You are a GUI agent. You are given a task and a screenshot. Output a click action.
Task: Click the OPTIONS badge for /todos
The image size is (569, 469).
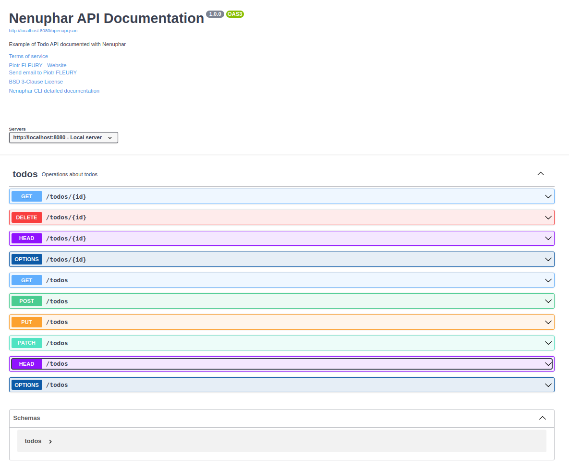tap(27, 385)
